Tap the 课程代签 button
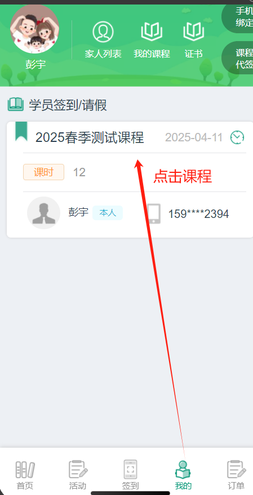The image size is (253, 495). (x=238, y=58)
